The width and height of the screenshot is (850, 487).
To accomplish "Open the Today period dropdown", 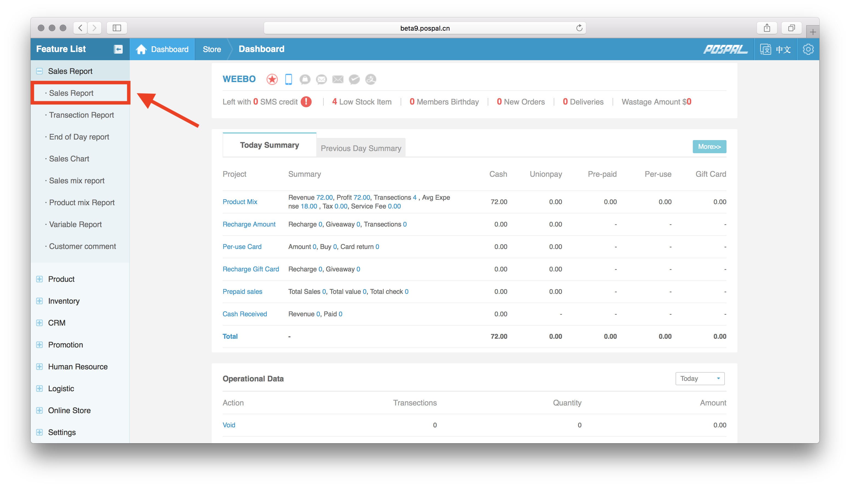I will click(700, 378).
